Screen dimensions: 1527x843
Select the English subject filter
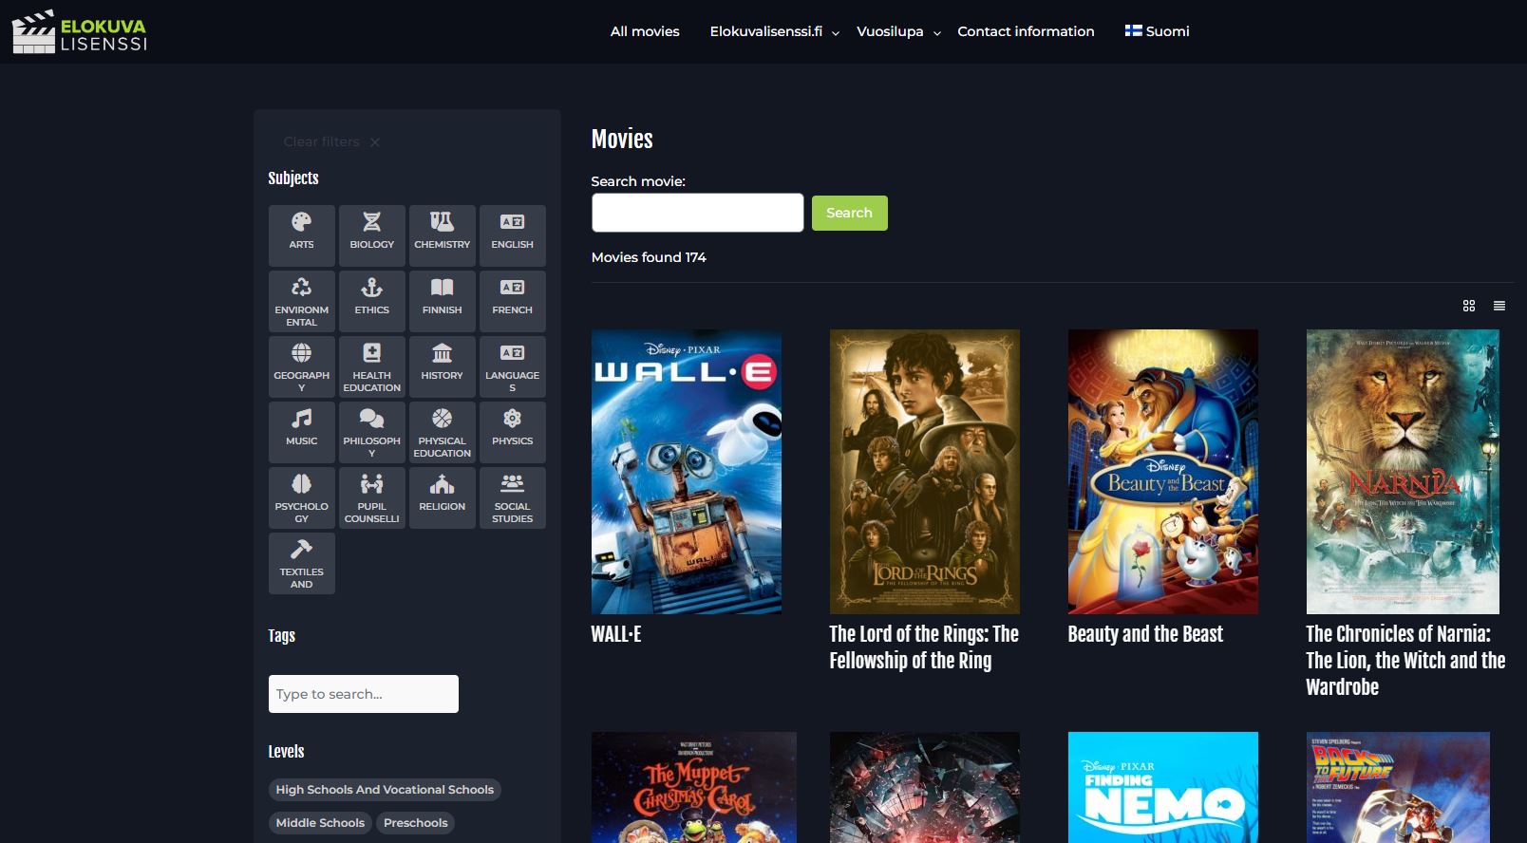point(512,235)
